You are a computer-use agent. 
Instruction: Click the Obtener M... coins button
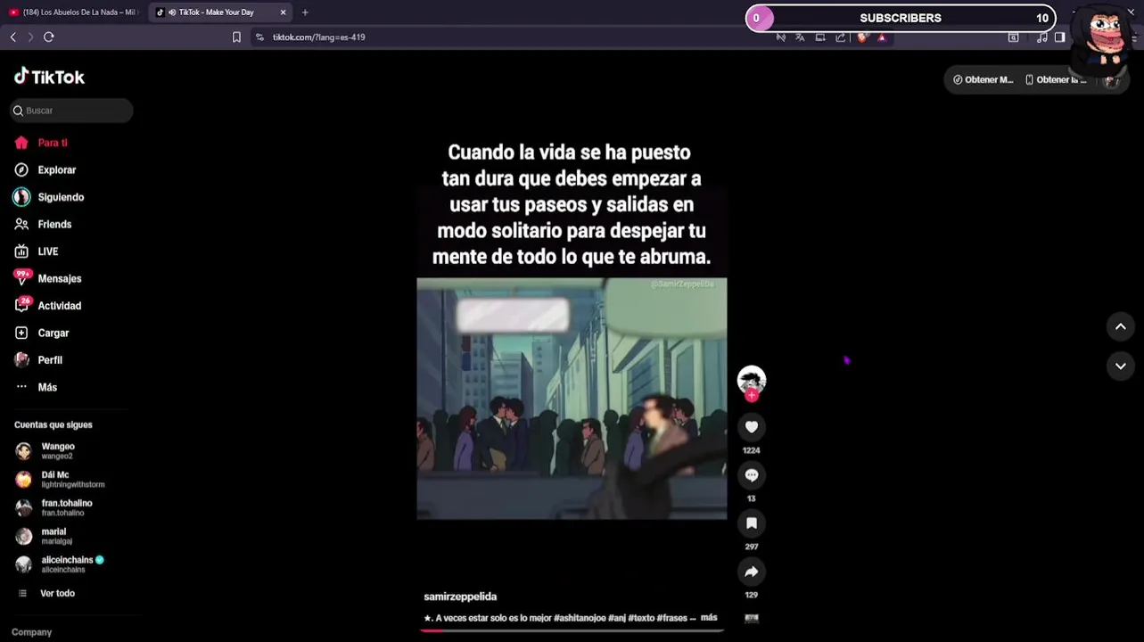983,79
